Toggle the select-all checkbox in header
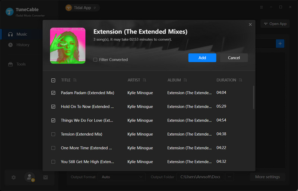The height and width of the screenshot is (191, 298). click(x=53, y=80)
